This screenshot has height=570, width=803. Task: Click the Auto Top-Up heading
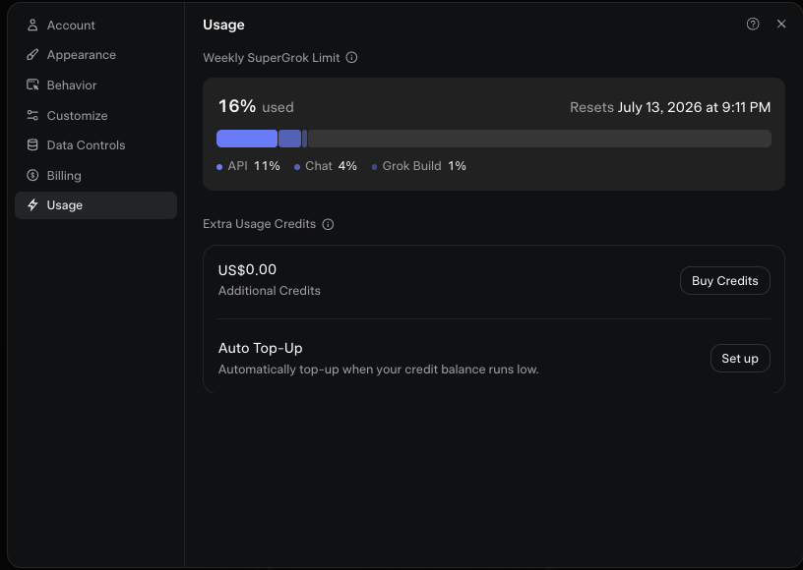pos(260,348)
